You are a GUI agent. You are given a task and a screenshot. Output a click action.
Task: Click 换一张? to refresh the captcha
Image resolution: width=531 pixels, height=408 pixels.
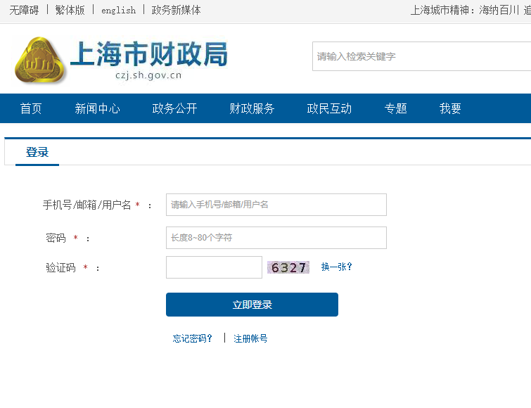pos(337,267)
